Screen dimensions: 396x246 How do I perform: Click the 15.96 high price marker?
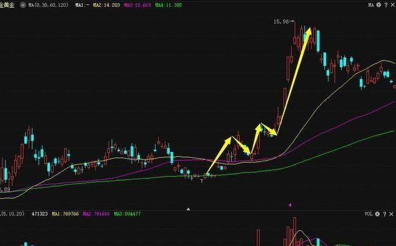click(284, 22)
